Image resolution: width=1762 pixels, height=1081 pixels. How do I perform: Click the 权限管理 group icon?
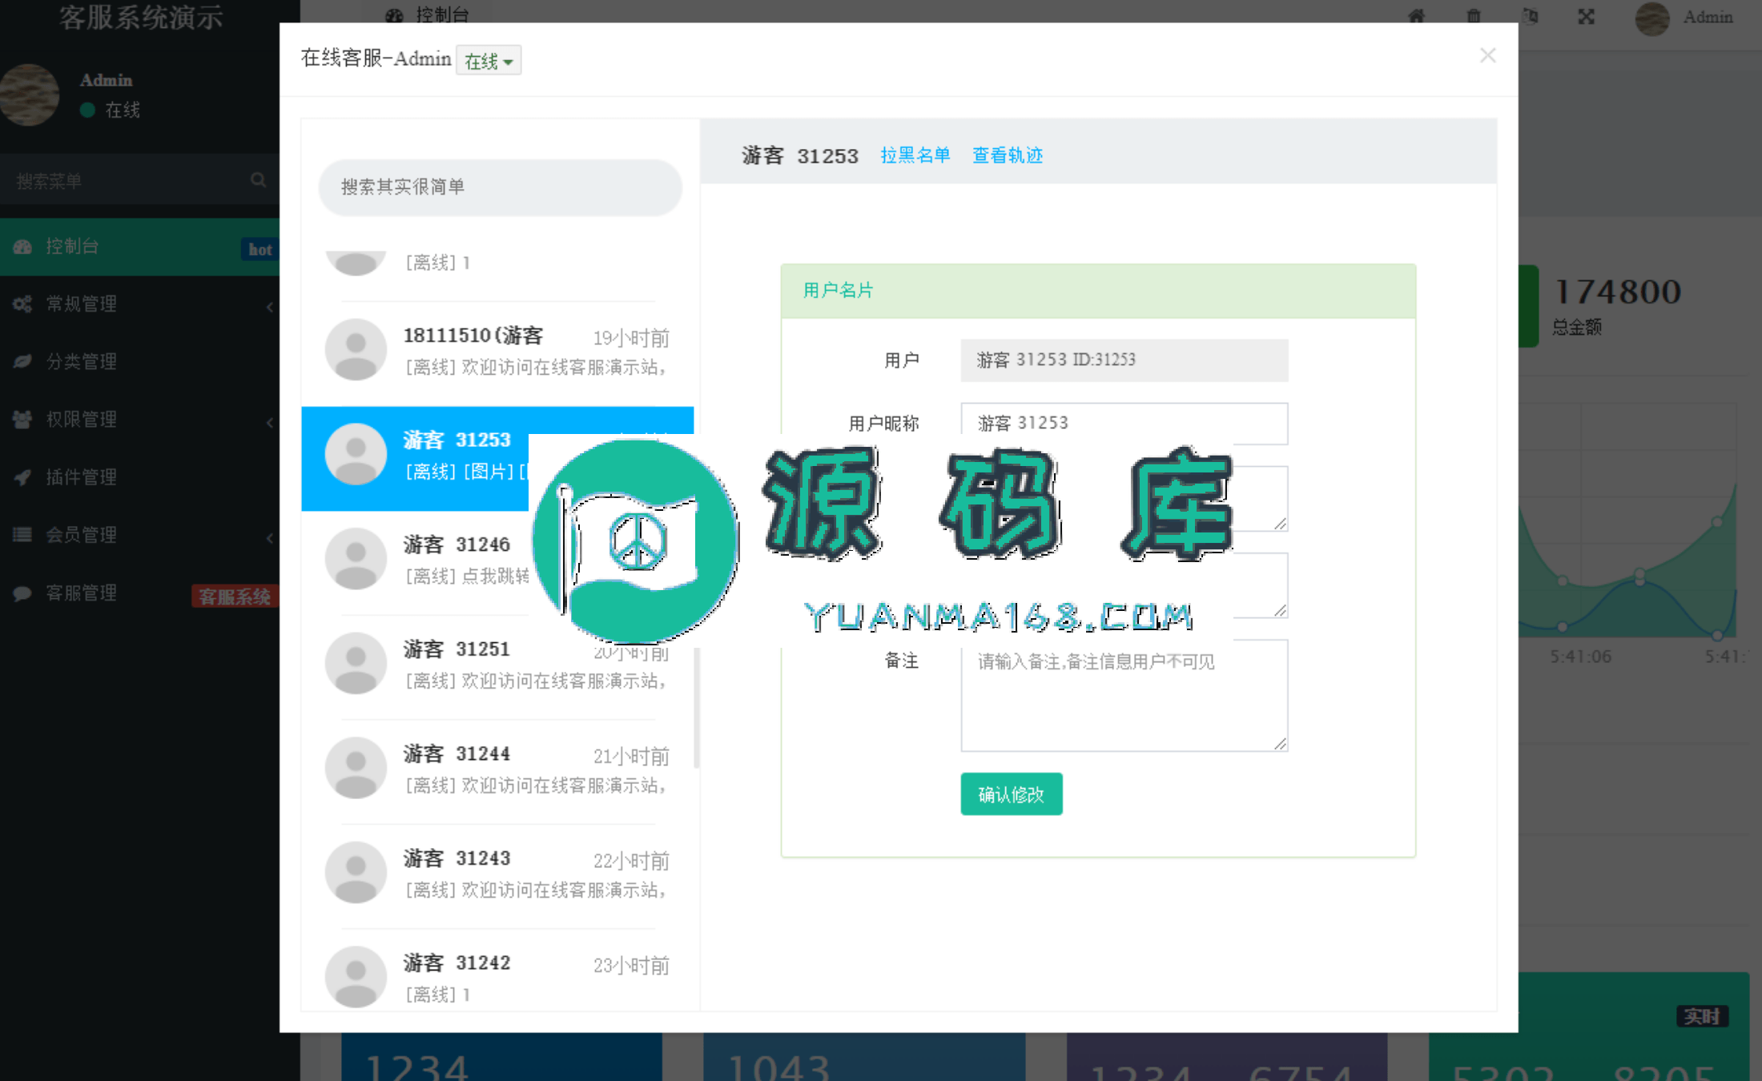(22, 420)
